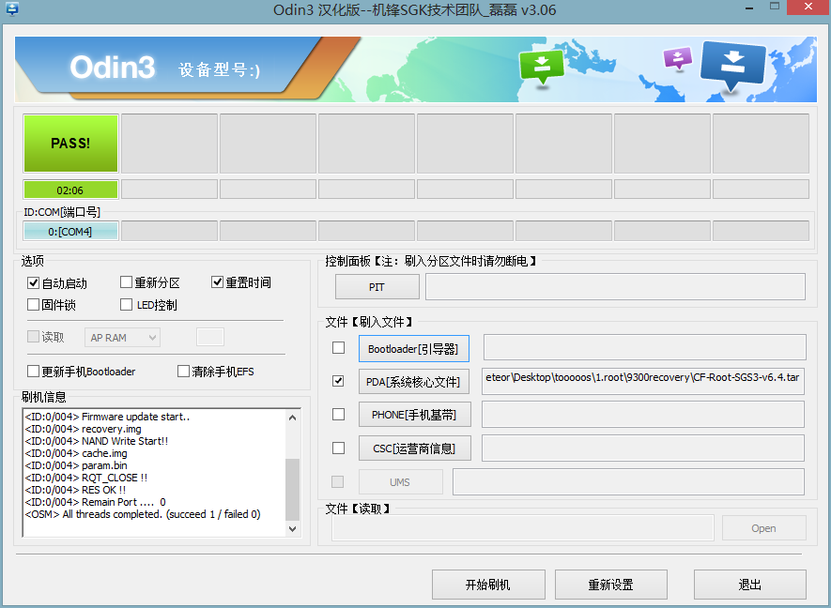Viewport: 831px width, 608px height.
Task: Toggle the 清除手机EFS checkbox
Action: point(184,372)
